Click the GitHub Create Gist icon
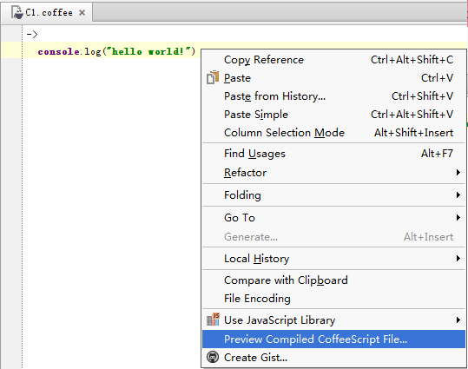468x369 pixels. (x=213, y=357)
